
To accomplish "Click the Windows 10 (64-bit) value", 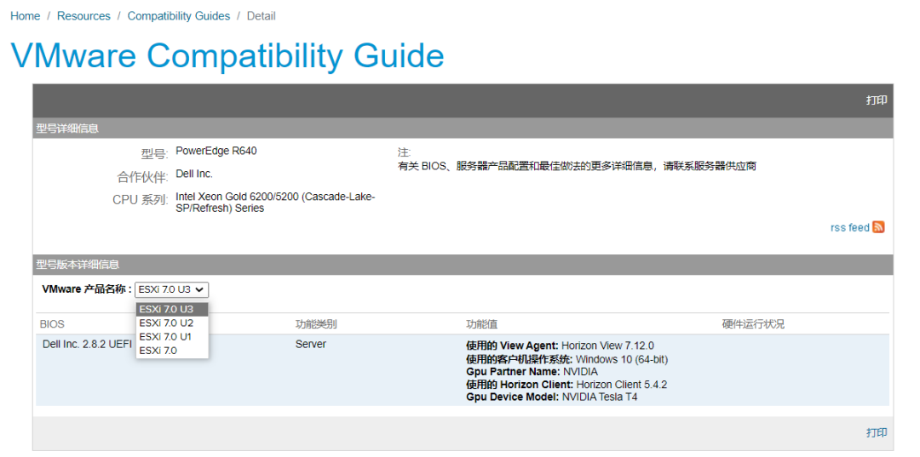I will point(622,358).
